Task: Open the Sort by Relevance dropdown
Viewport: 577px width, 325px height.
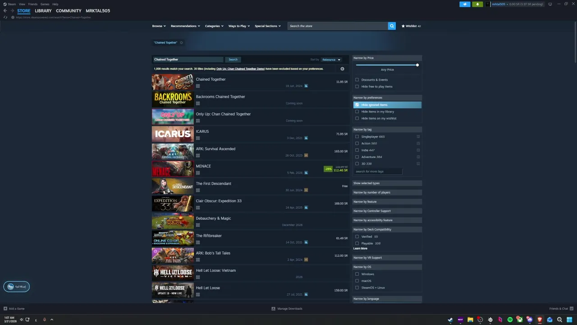Action: 331,60
